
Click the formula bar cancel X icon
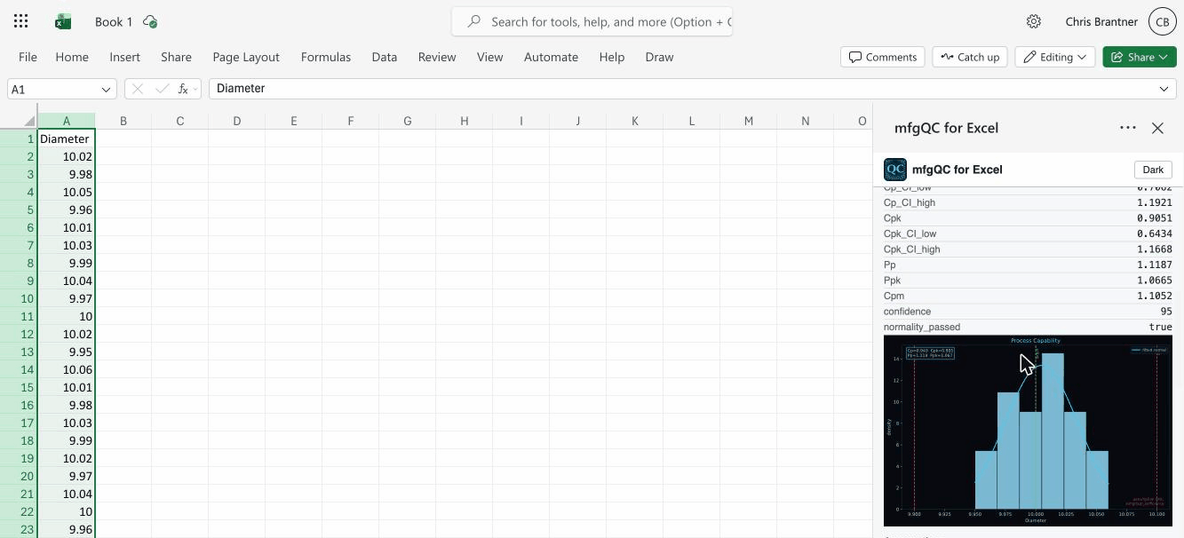[x=138, y=89]
